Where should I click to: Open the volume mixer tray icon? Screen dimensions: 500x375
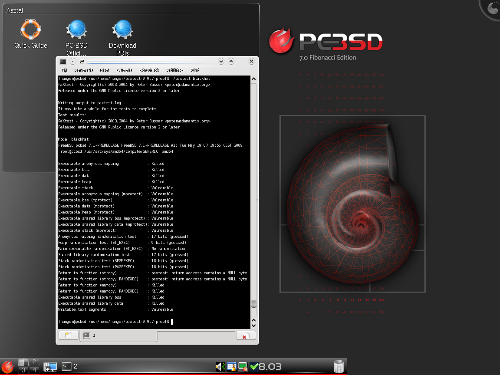[x=220, y=367]
